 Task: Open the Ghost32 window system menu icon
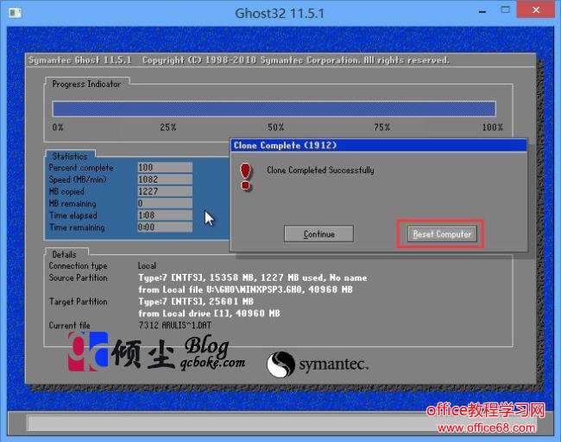tap(15, 13)
